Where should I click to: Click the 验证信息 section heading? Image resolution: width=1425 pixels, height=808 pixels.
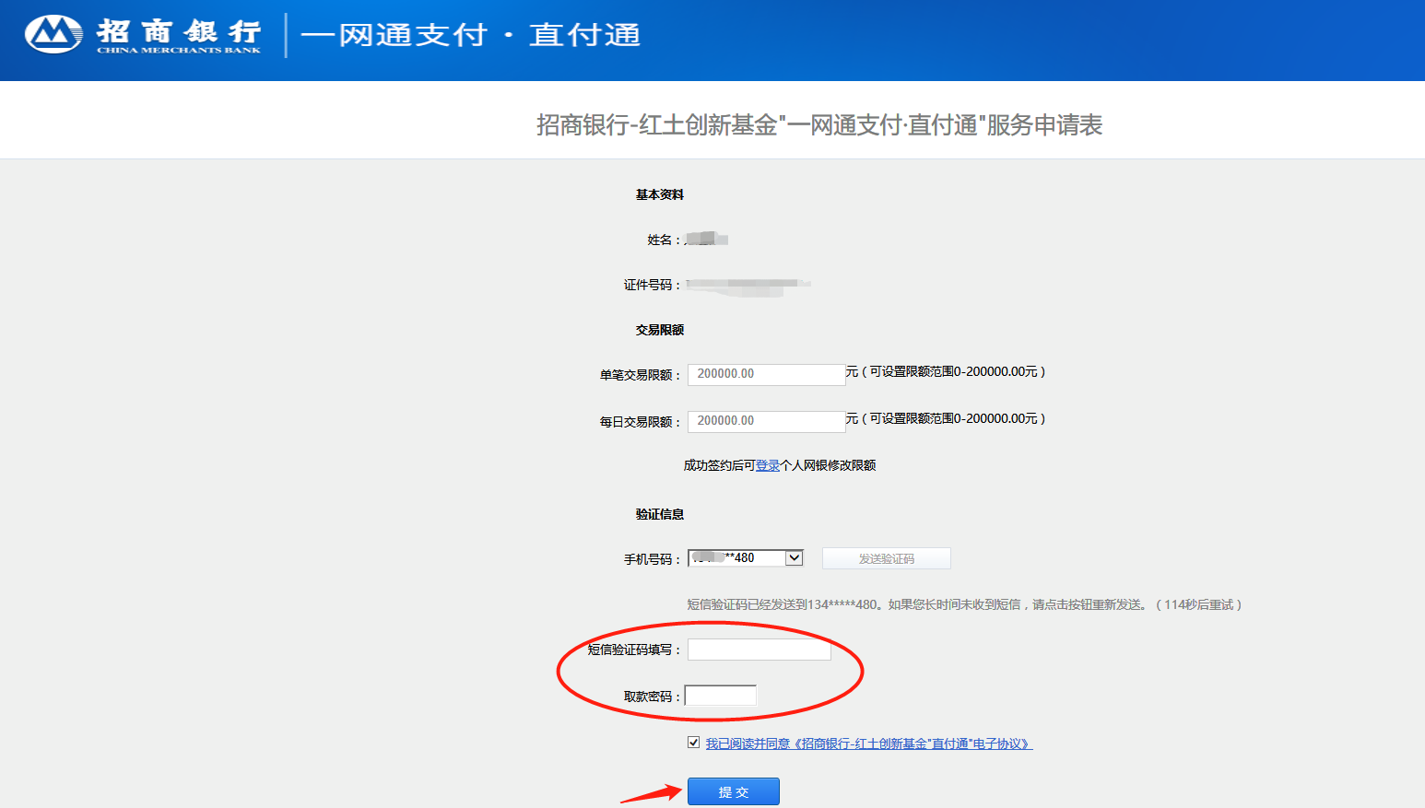(x=660, y=514)
